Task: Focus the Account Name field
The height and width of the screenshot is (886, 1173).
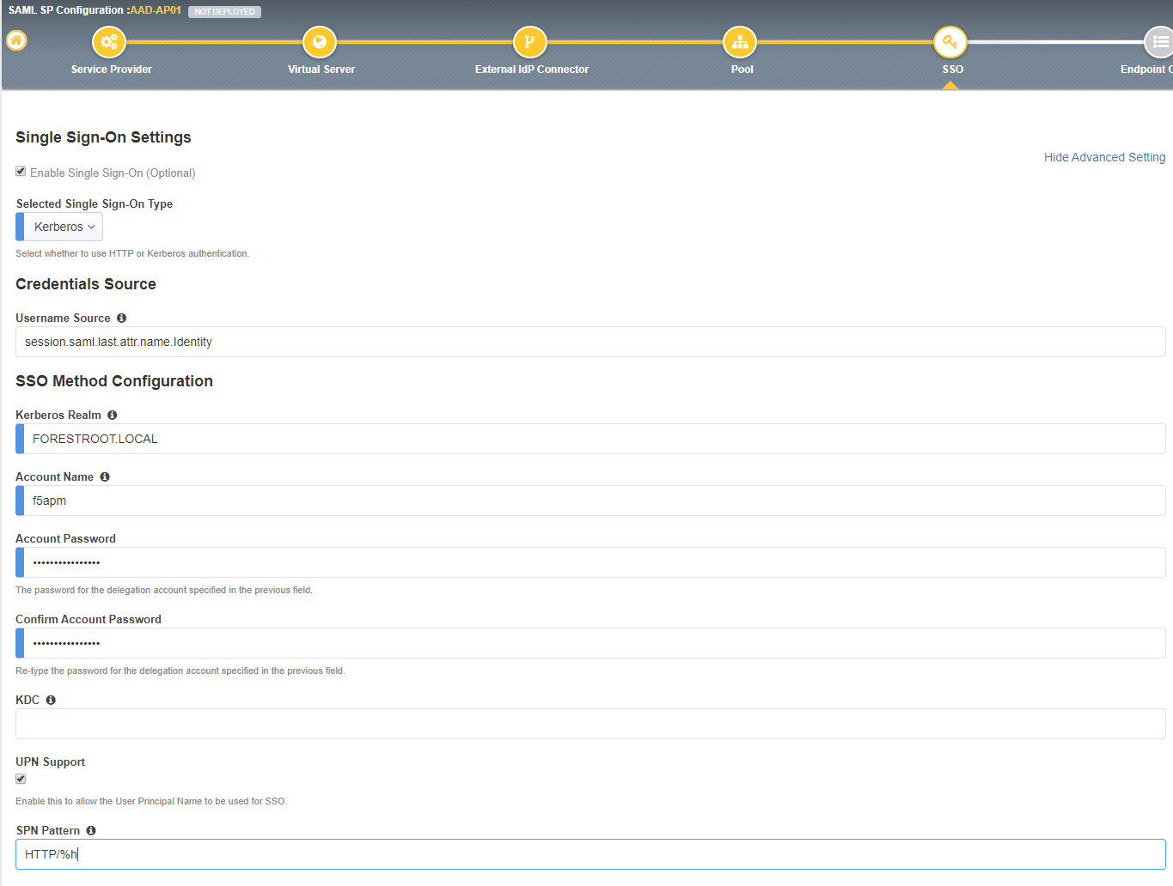Action: [x=593, y=501]
